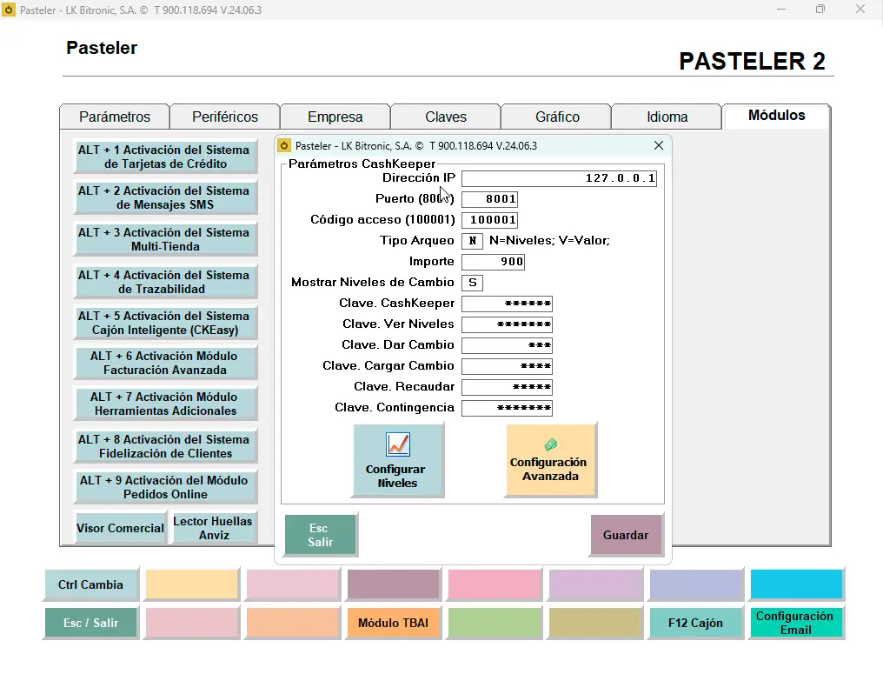The image size is (883, 681).
Task: Click the blank orange button left of Módulo TBAI
Action: point(292,623)
